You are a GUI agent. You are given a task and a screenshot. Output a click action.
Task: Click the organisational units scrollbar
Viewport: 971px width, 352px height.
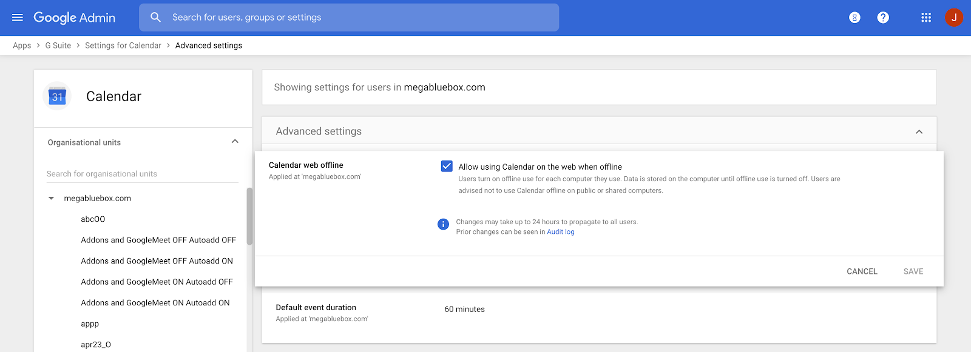pyautogui.click(x=249, y=216)
